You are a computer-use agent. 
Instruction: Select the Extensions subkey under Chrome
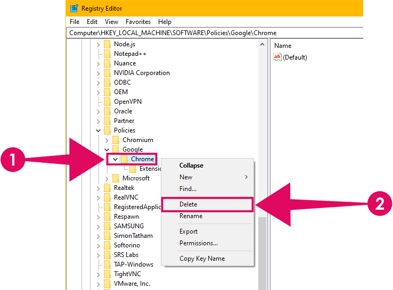point(150,169)
